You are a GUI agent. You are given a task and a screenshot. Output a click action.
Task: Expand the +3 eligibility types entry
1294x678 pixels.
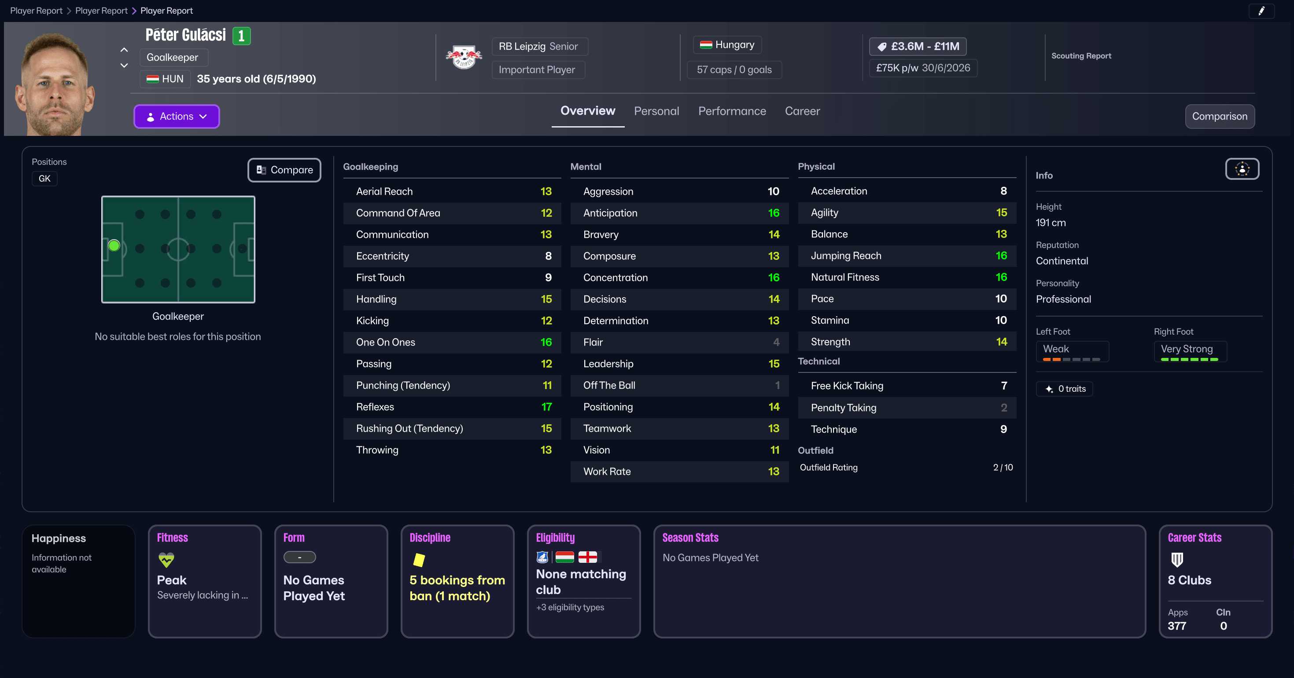(x=570, y=607)
